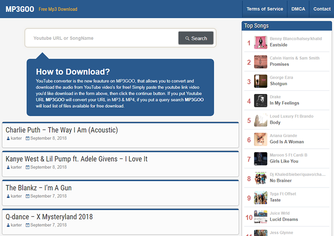334x236 pixels.
Task: Click artist George Ezra
Action: [281, 77]
